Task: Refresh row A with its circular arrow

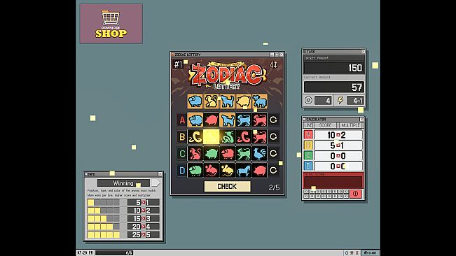Action: tap(273, 120)
